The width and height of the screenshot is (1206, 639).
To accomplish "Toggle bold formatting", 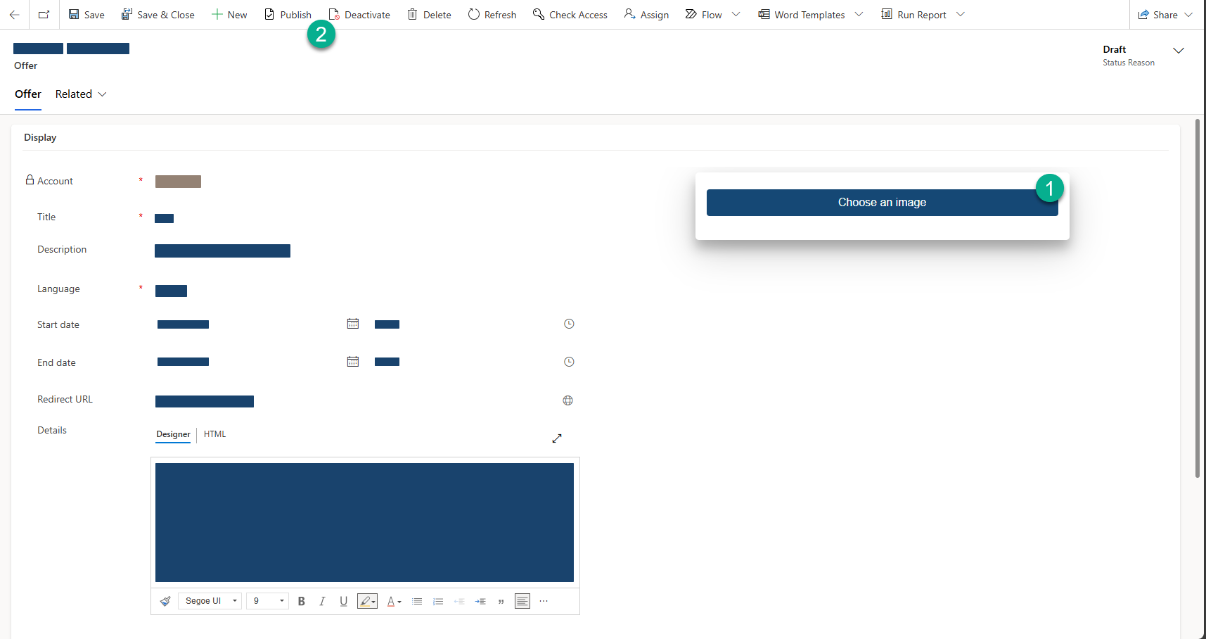I will tap(301, 601).
